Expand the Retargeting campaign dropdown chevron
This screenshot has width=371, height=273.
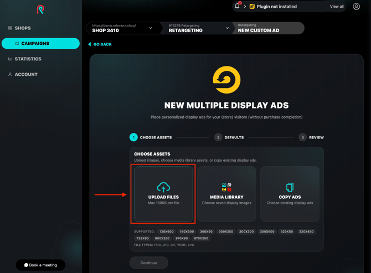click(227, 28)
